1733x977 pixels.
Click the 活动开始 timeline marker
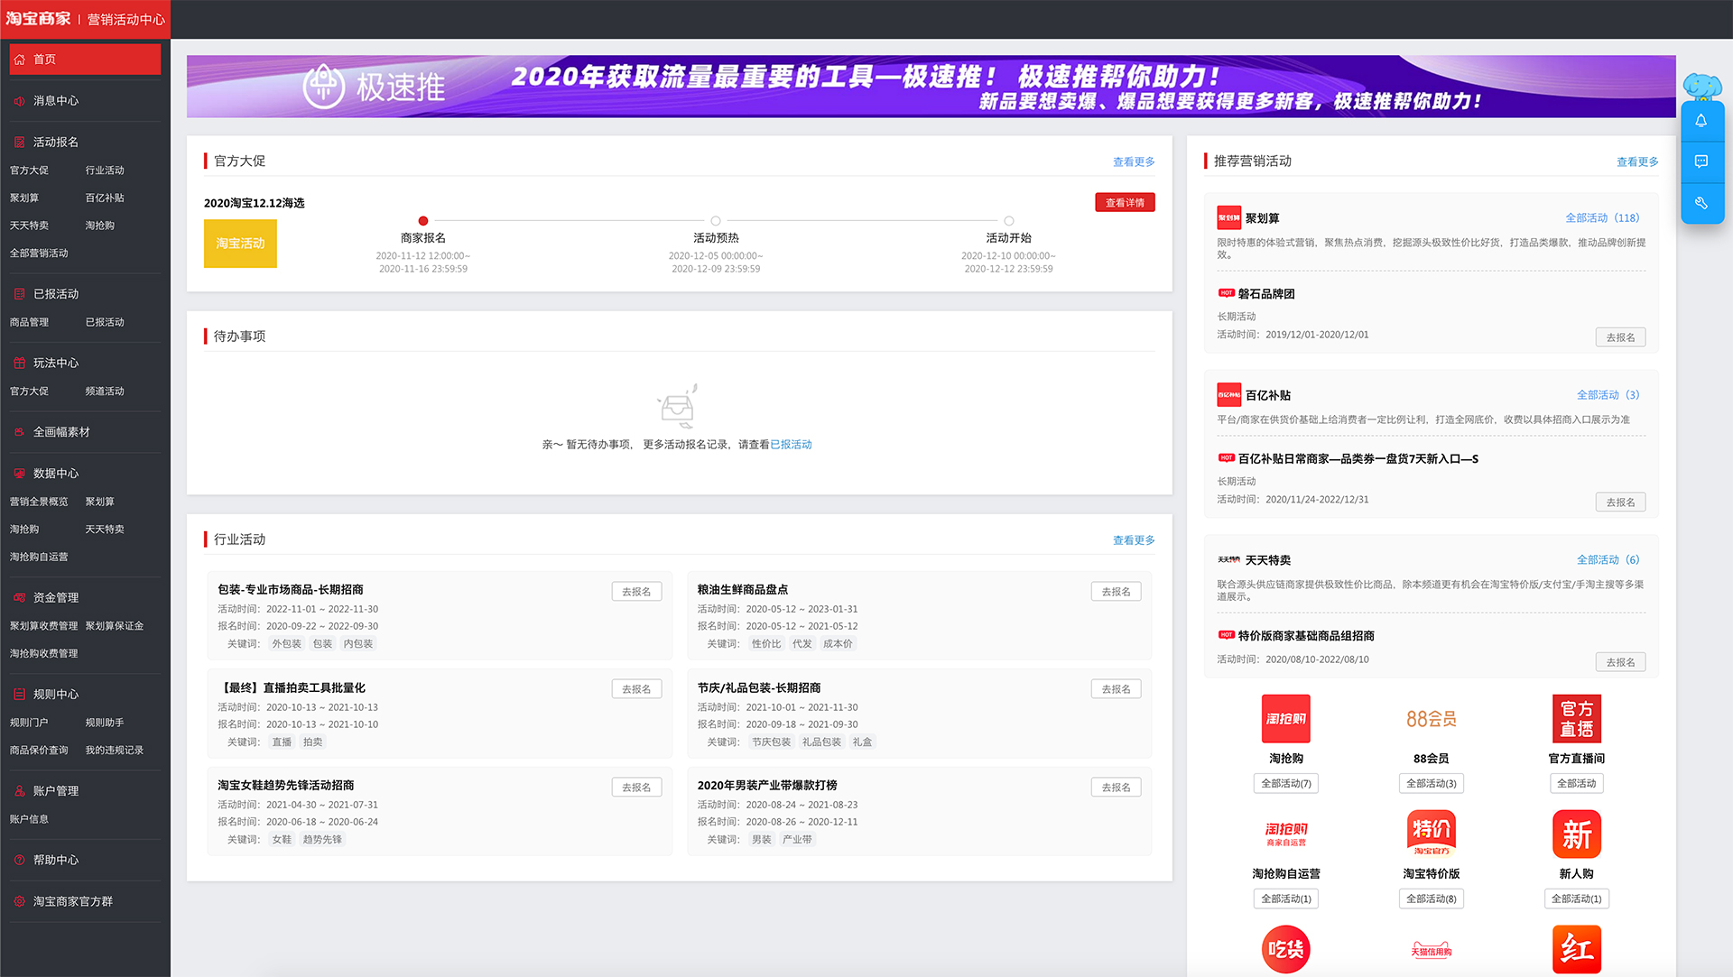click(x=1009, y=221)
